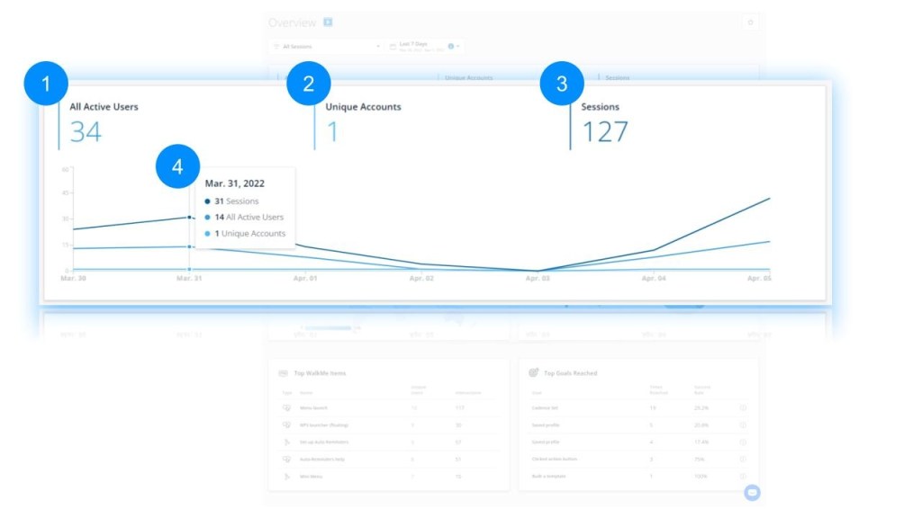
Task: Expand the info dropdown beside date range
Action: (x=454, y=46)
